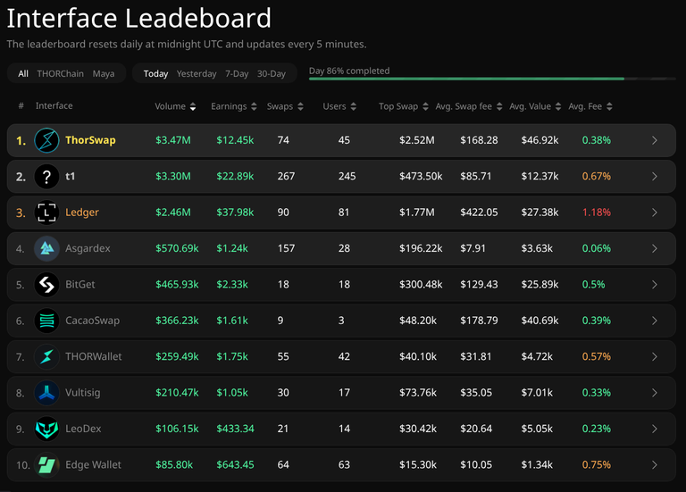Click t1's 267 swaps count
This screenshot has width=686, height=492.
(286, 177)
